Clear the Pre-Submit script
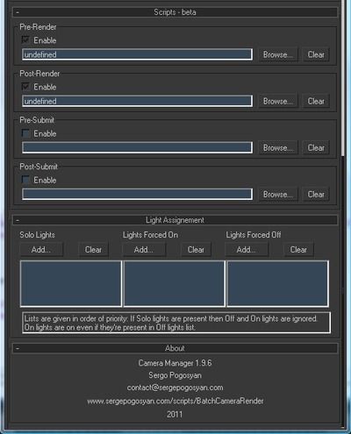This screenshot has width=351, height=434. (x=316, y=147)
